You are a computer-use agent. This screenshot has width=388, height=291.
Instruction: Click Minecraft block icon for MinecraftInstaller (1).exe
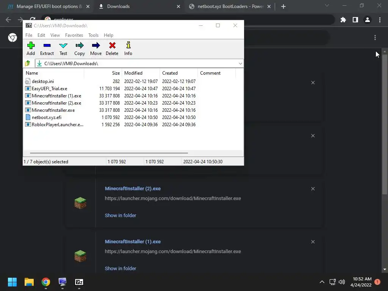click(80, 256)
